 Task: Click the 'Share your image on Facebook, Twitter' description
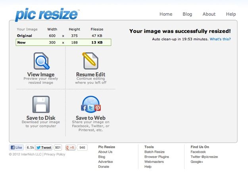(x=90, y=126)
